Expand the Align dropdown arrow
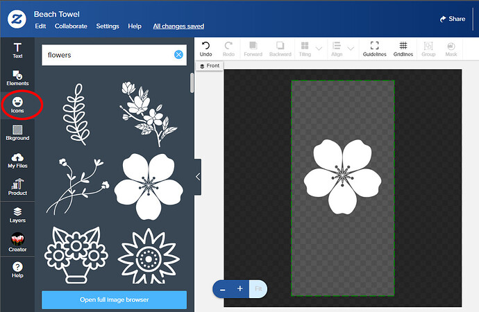479x312 pixels. (351, 49)
